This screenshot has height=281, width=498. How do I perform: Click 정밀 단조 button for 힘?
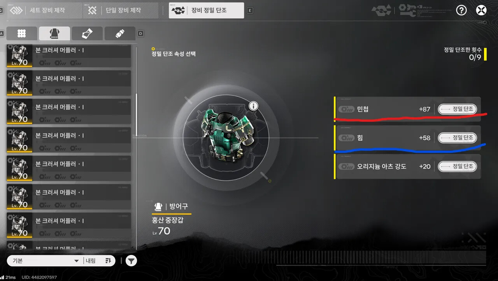tap(457, 138)
